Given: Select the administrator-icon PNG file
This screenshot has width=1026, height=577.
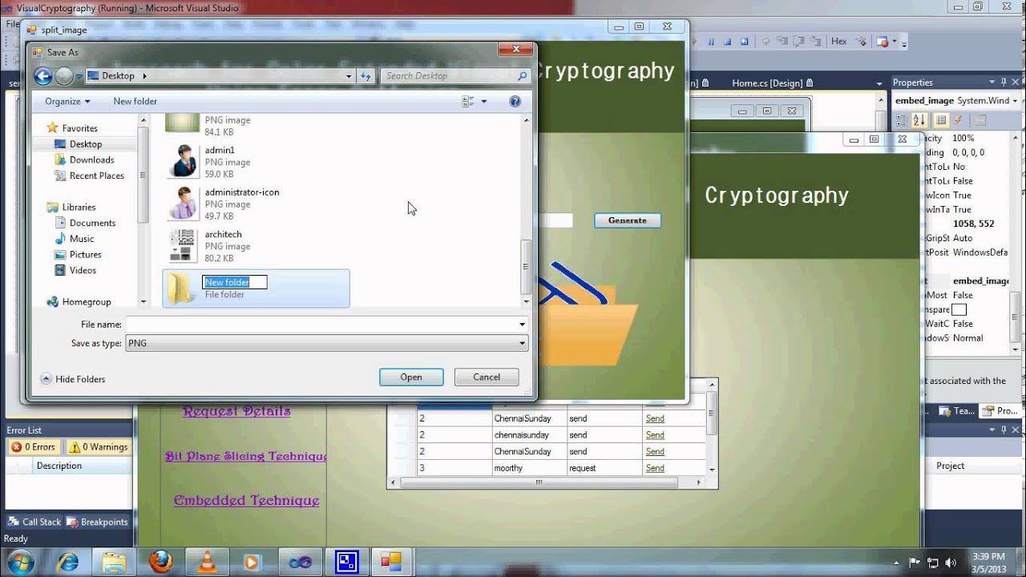Looking at the screenshot, I should (256, 204).
